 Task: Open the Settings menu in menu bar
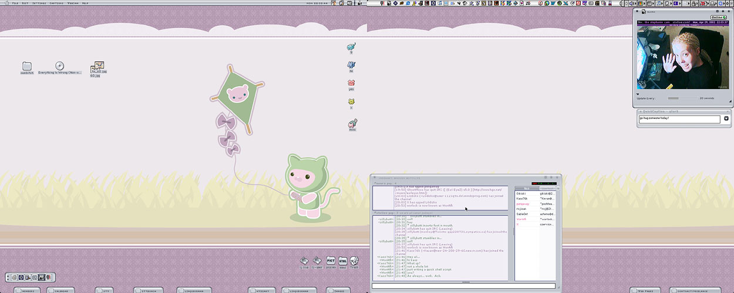(x=39, y=3)
